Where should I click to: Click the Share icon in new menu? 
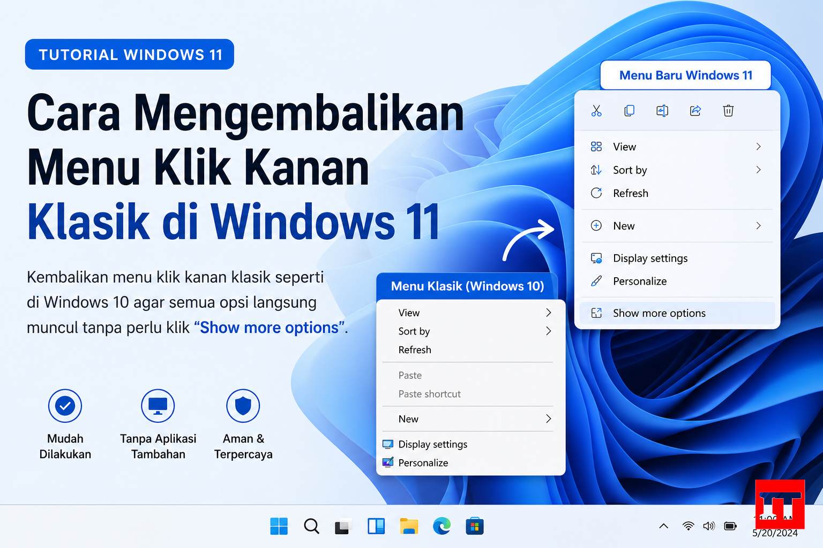(695, 111)
